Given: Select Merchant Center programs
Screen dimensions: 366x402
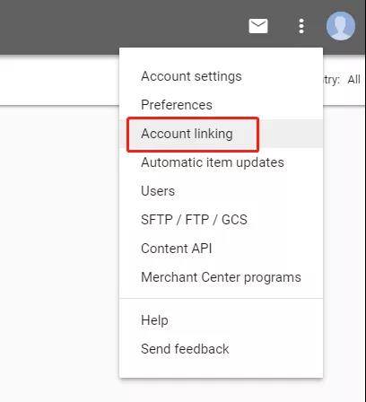Looking at the screenshot, I should pyautogui.click(x=221, y=277).
